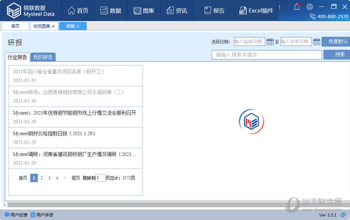Click the jump-to page number field
Image resolution: width=350 pixels, height=220 pixels.
(x=100, y=178)
